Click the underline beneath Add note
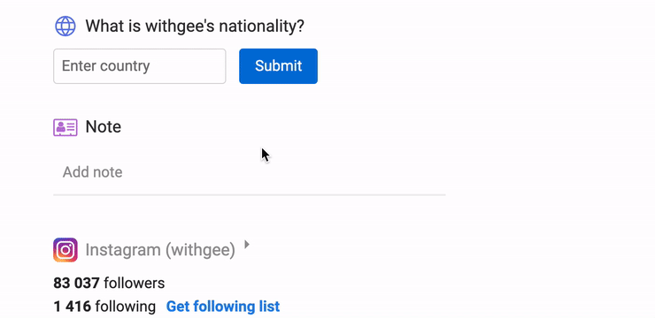The height and width of the screenshot is (318, 655). click(x=250, y=194)
